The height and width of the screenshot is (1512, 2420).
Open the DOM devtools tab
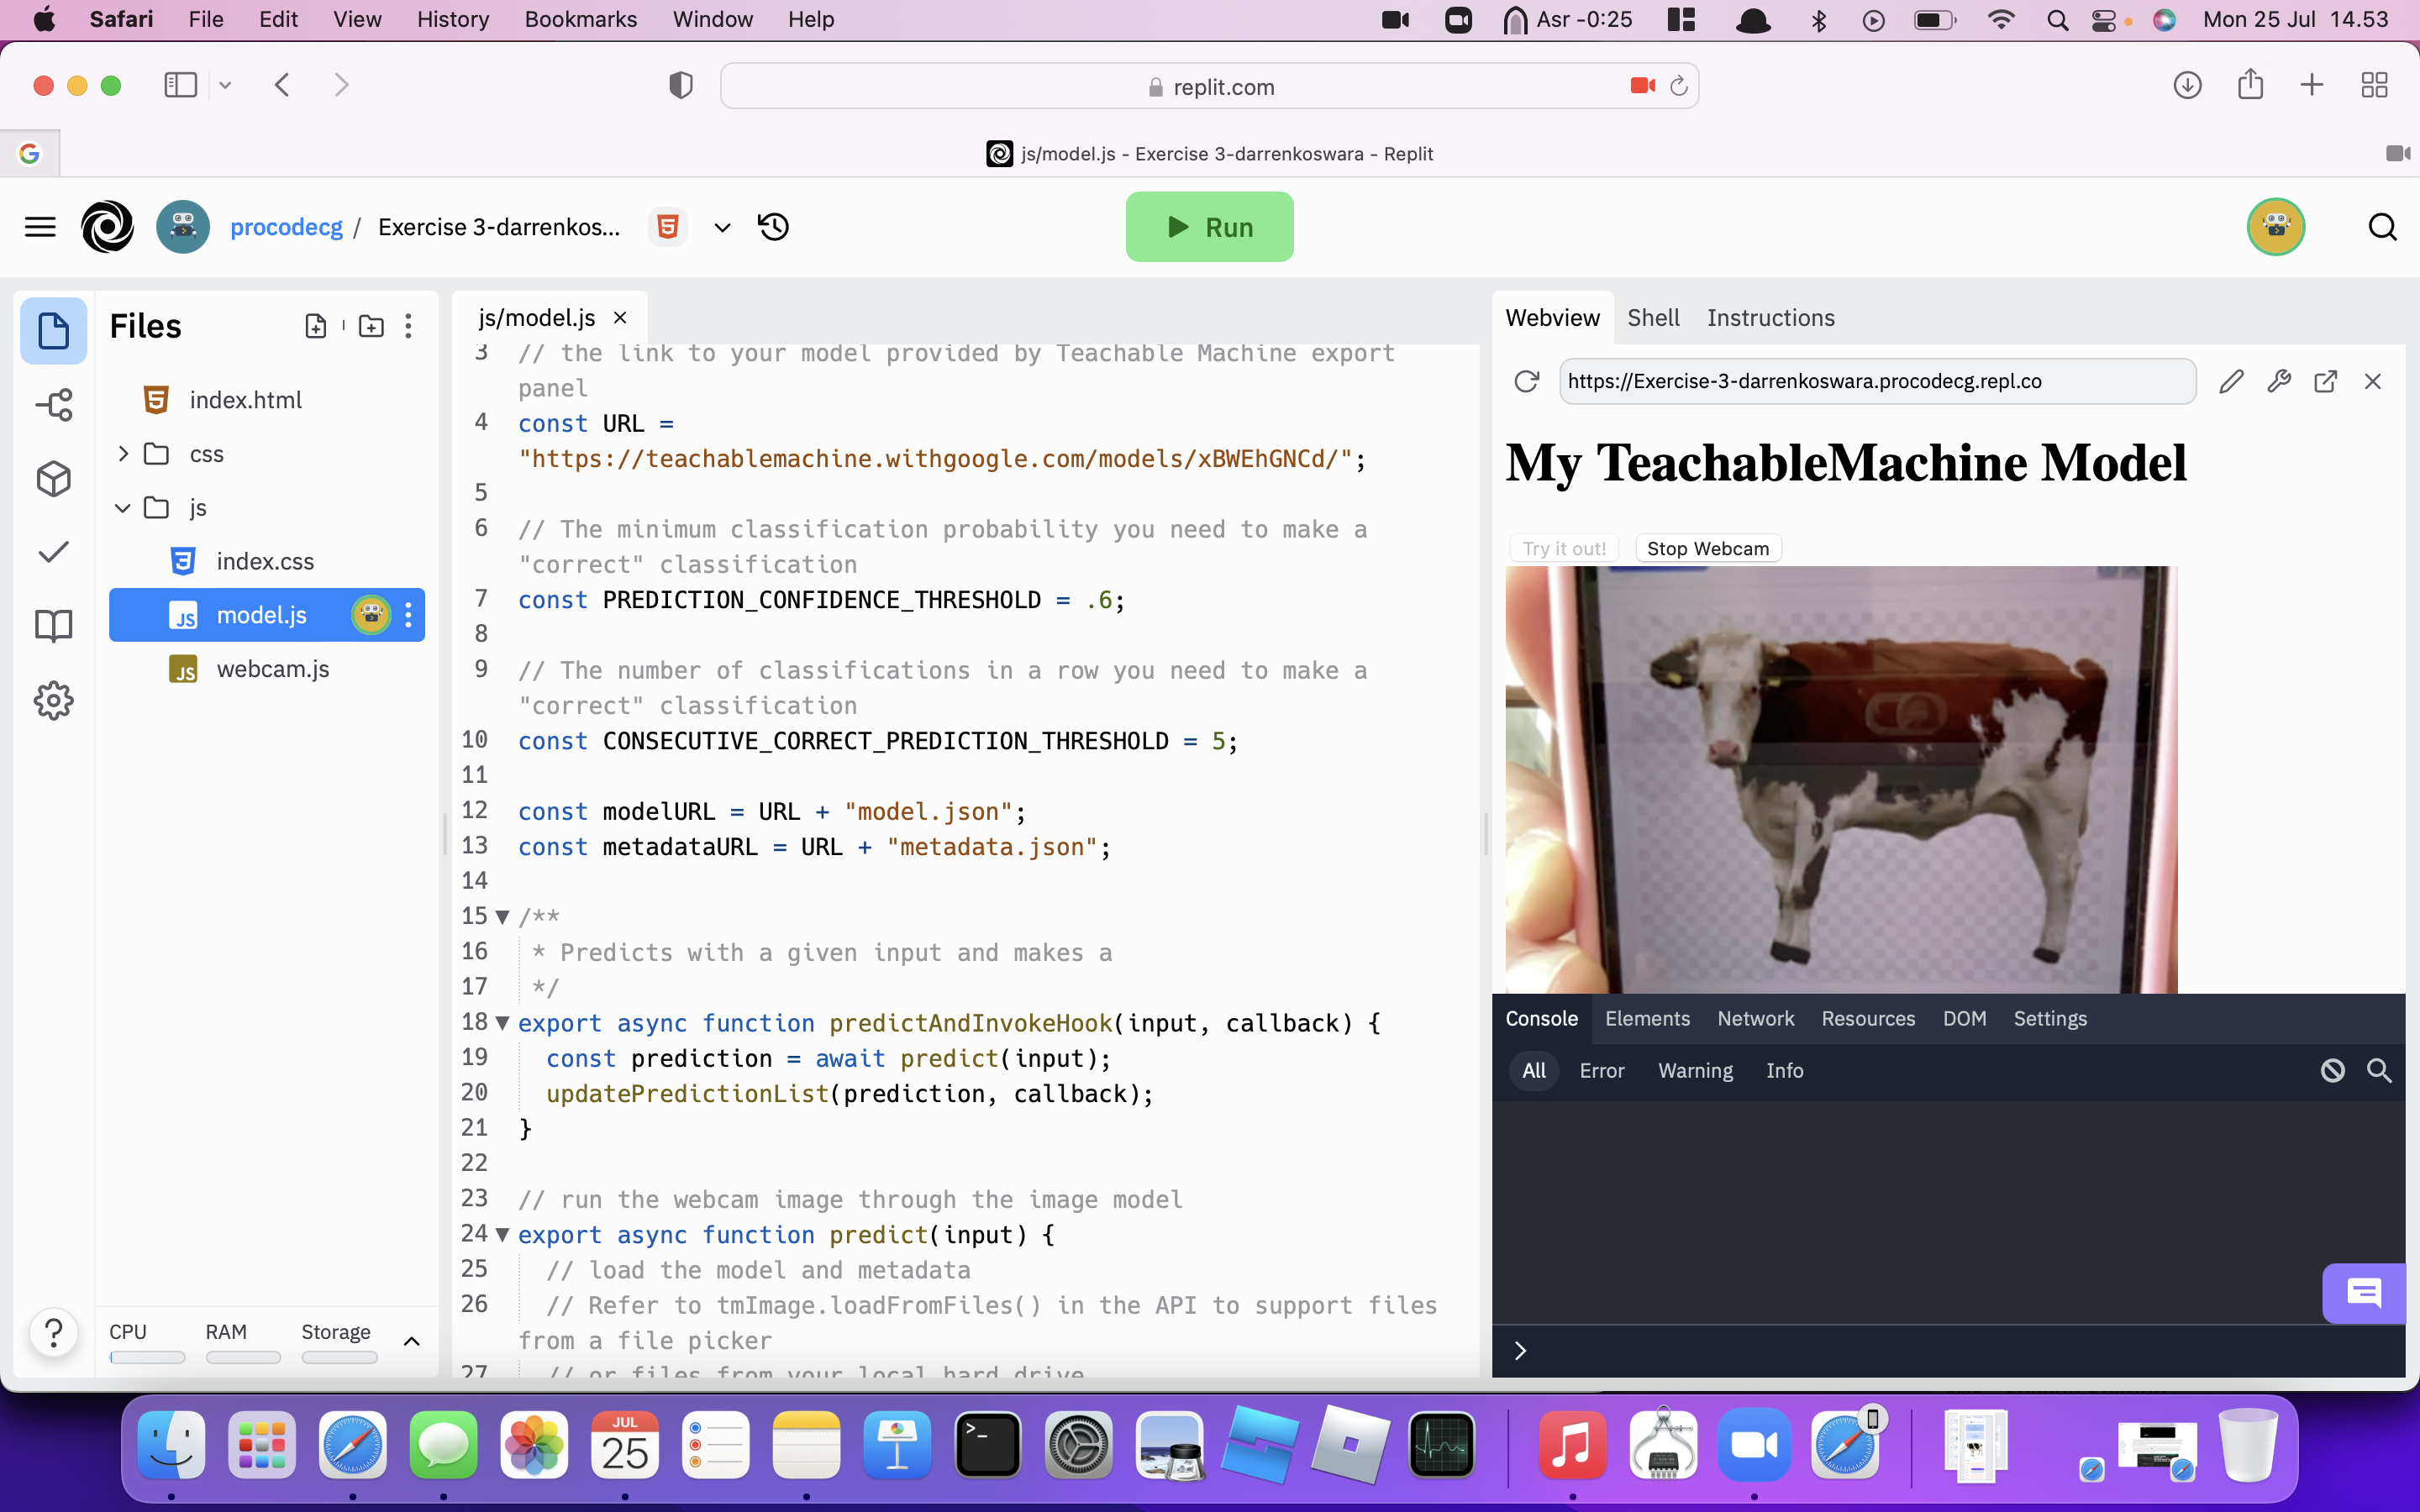(1964, 1018)
